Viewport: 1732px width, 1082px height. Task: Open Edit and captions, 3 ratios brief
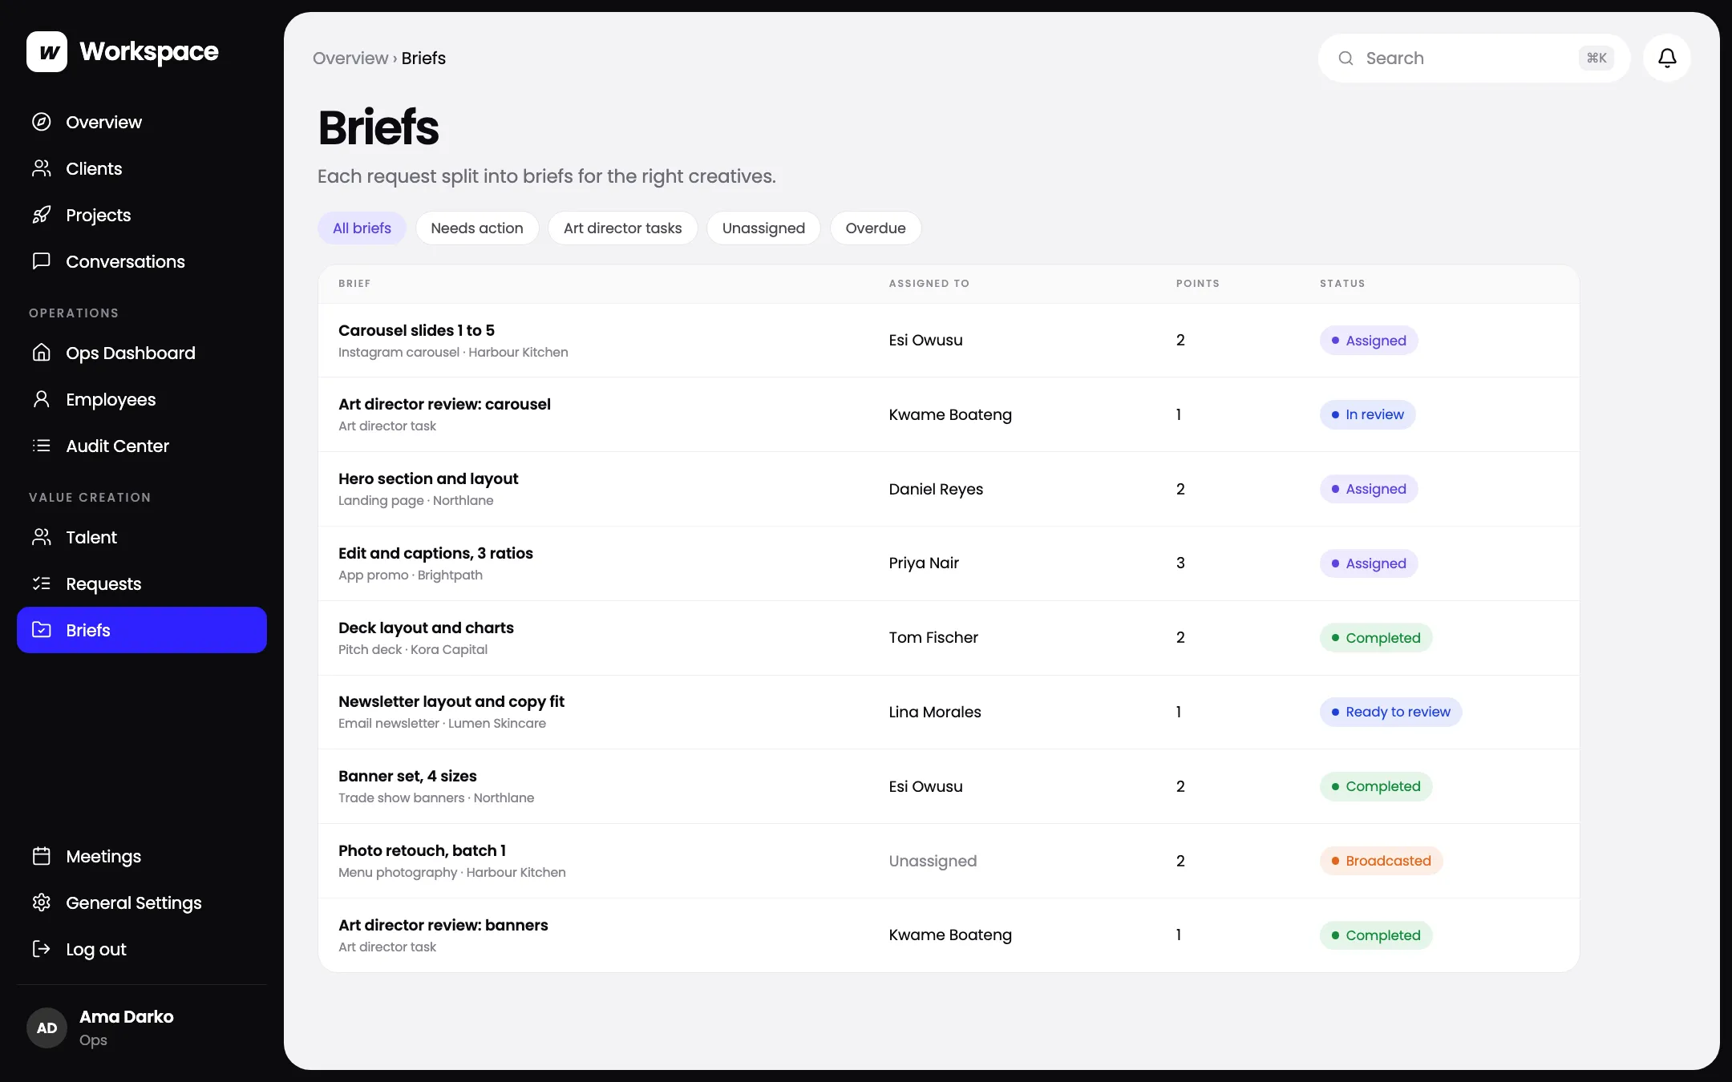pos(949,563)
